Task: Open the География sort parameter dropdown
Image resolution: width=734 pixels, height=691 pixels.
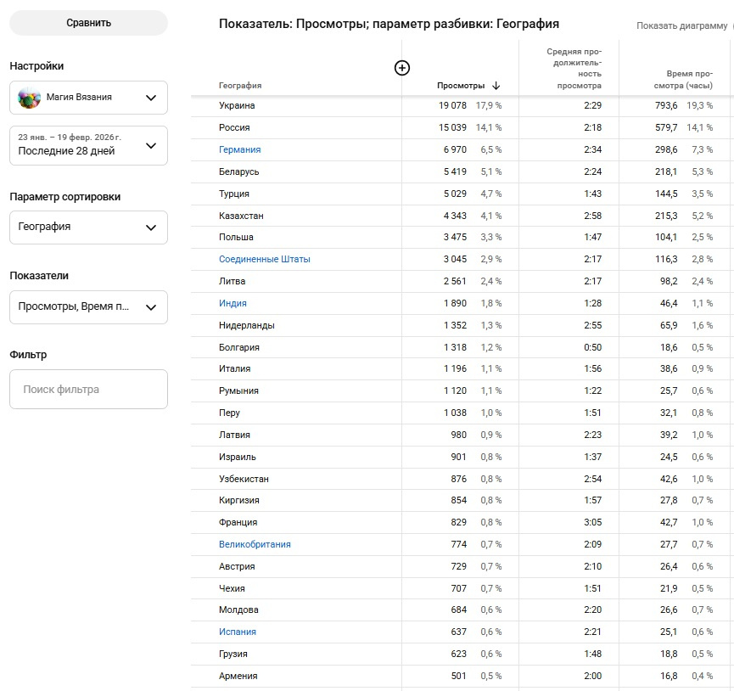Action: (88, 228)
